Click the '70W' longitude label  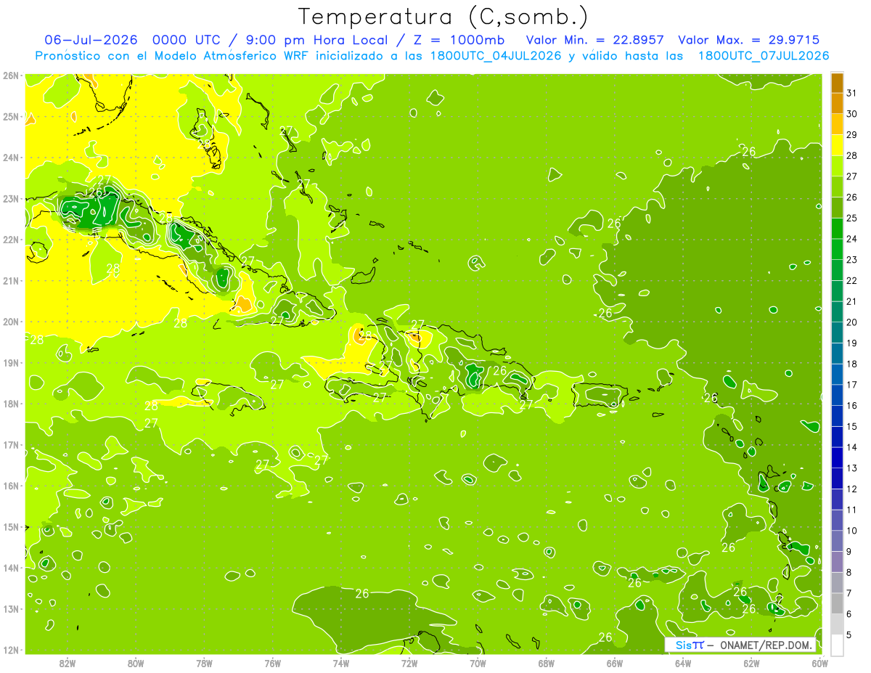click(478, 663)
